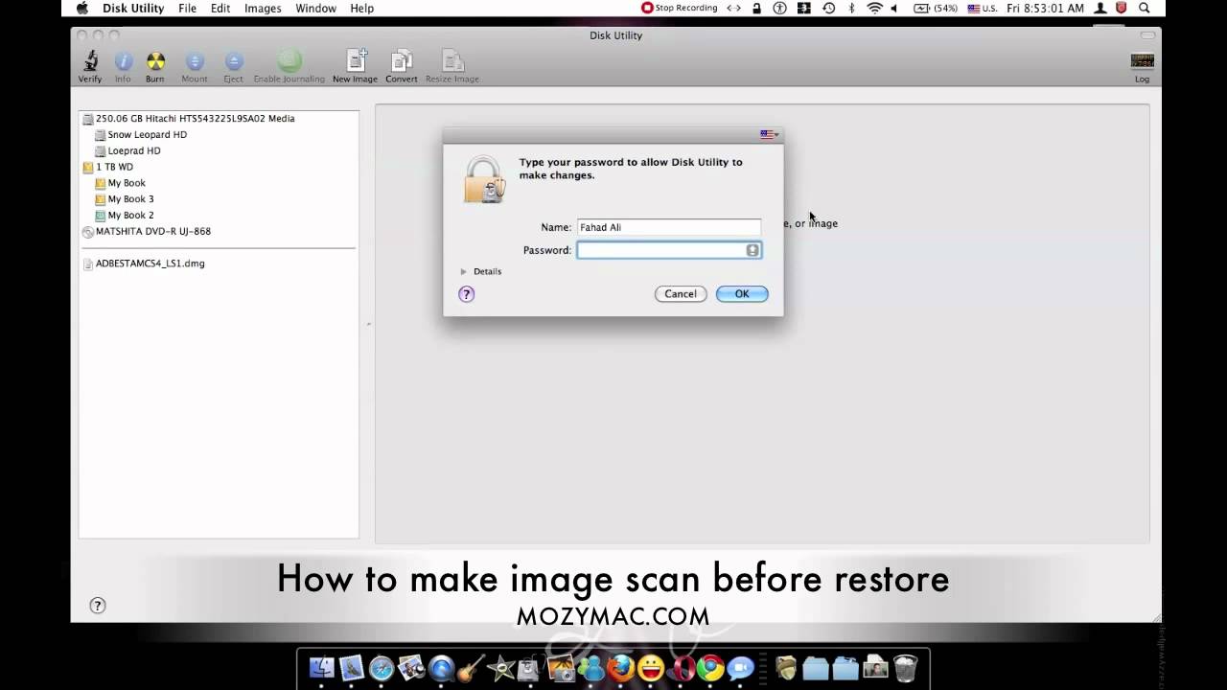Click the Bluetooth icon in the menu bar
The image size is (1227, 690).
(x=851, y=8)
